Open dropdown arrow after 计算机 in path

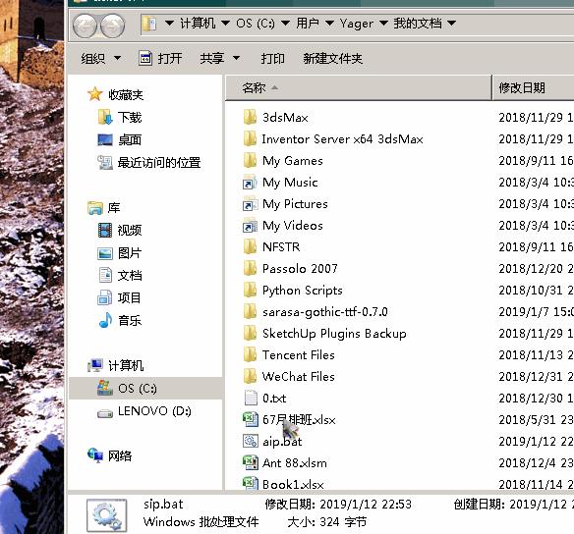point(225,24)
